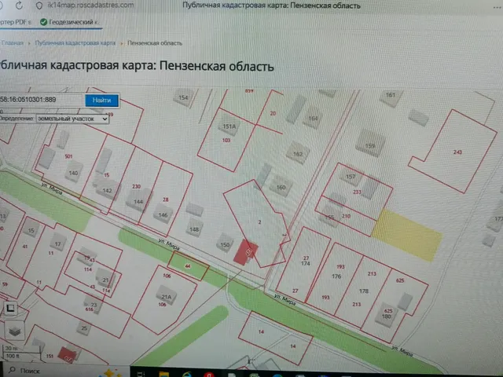Click building '164' on the map
The image size is (503, 377).
313,118
